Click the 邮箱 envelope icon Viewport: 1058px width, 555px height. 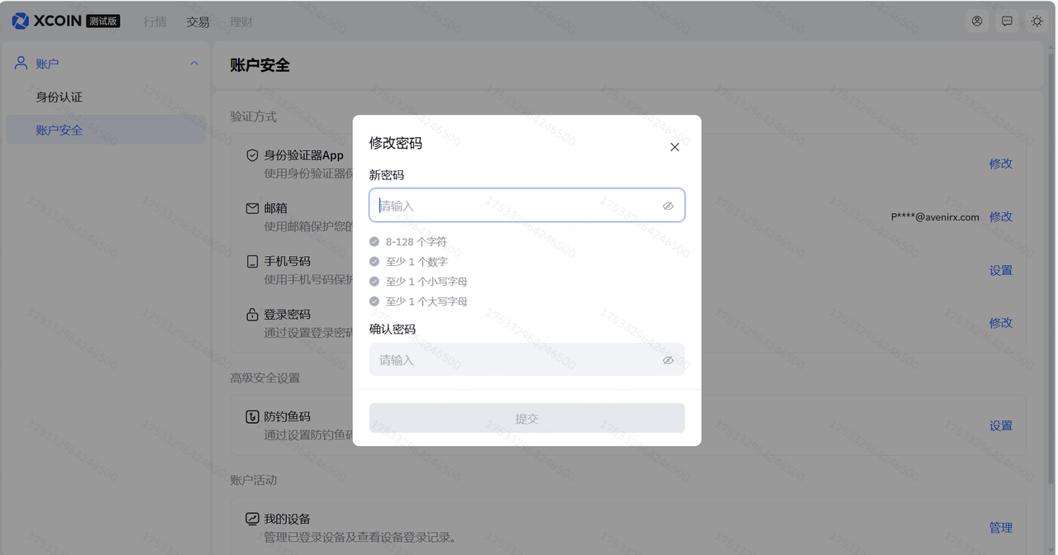(x=253, y=208)
